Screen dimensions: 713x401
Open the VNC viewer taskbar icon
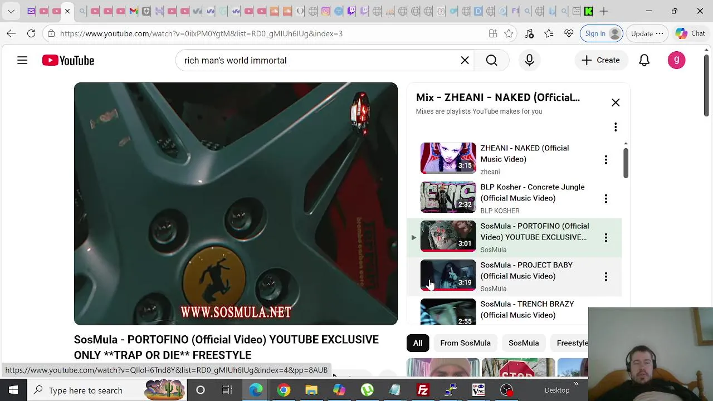pos(478,390)
